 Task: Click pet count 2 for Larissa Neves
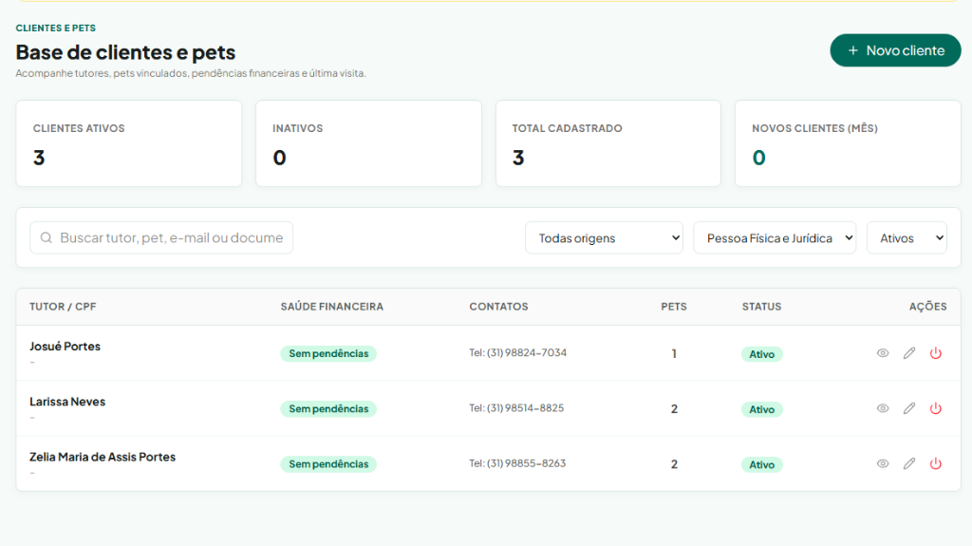[x=674, y=409]
